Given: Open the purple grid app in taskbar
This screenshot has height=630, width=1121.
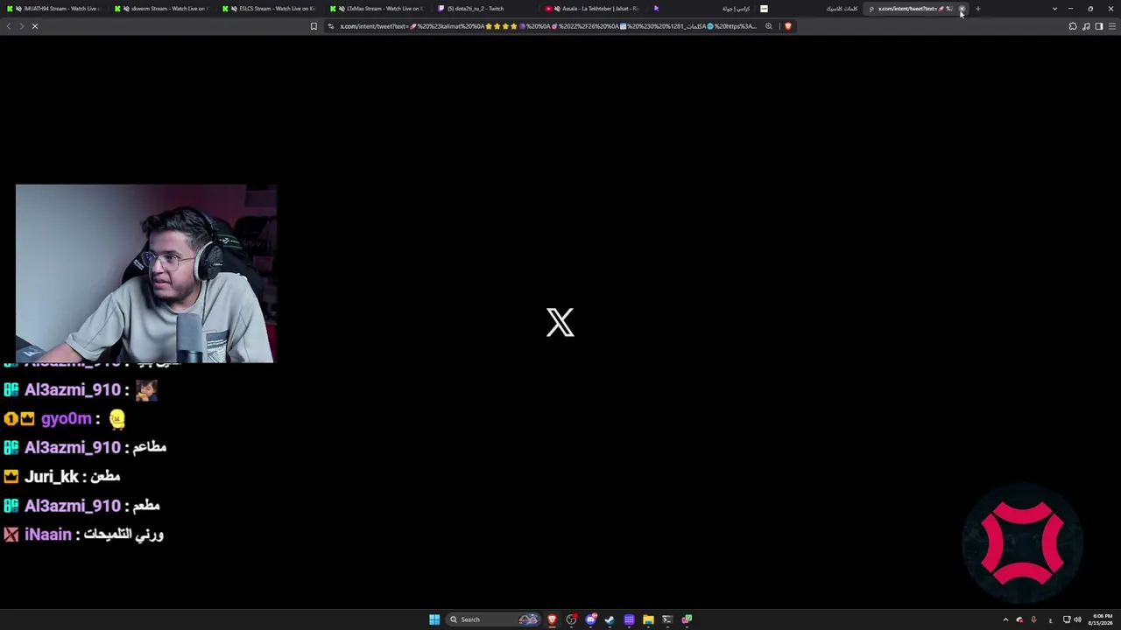Looking at the screenshot, I should [x=629, y=619].
